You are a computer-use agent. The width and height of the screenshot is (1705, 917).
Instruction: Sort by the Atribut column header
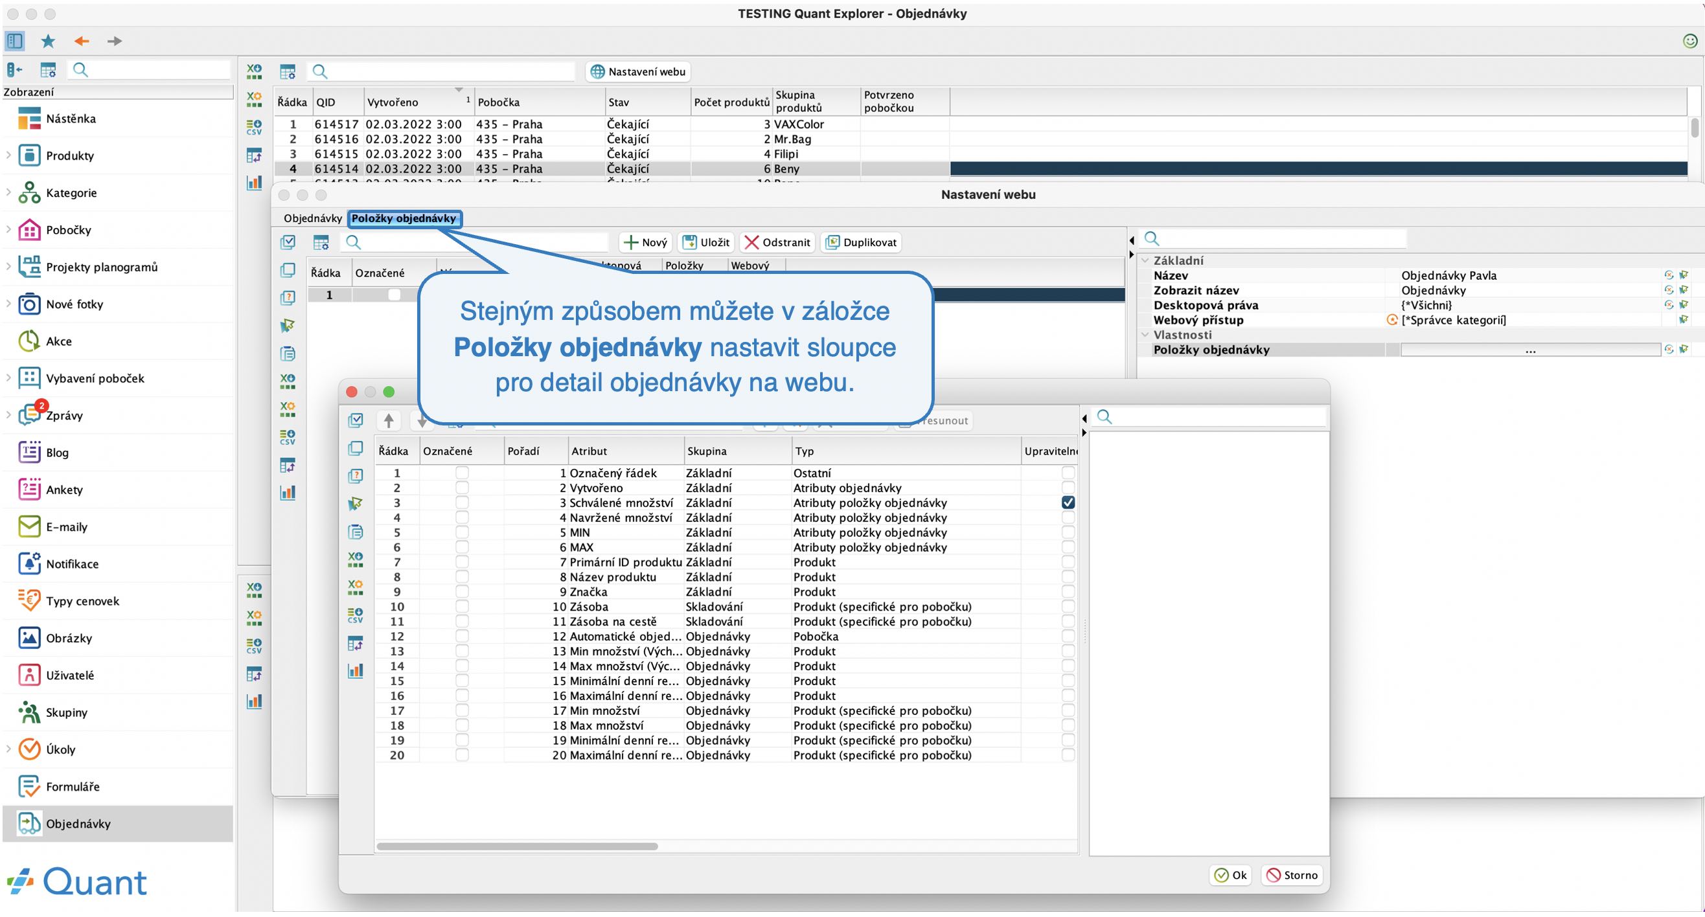(x=626, y=451)
